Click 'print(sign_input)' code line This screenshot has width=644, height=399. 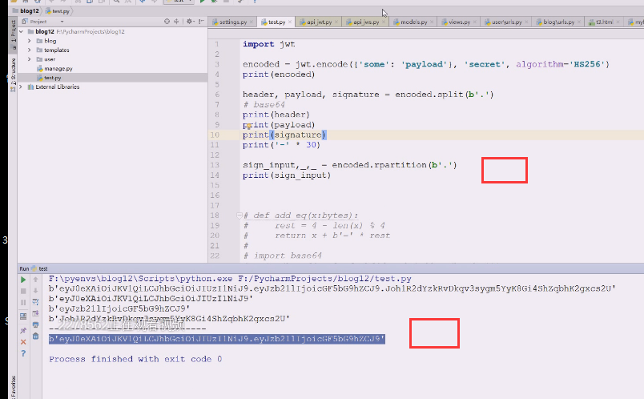287,175
